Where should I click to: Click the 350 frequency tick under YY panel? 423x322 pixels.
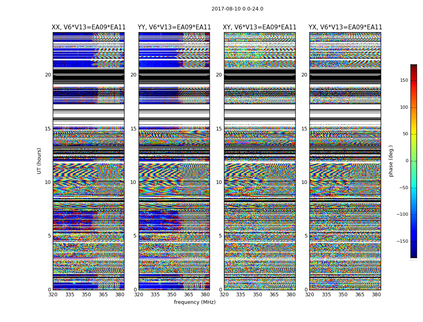coord(172,295)
